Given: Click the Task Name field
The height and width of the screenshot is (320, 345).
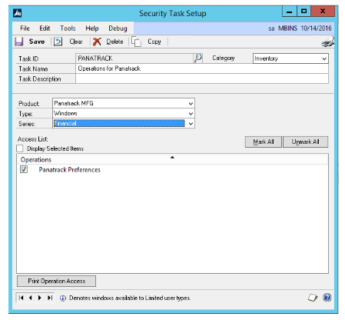Looking at the screenshot, I should 202,68.
